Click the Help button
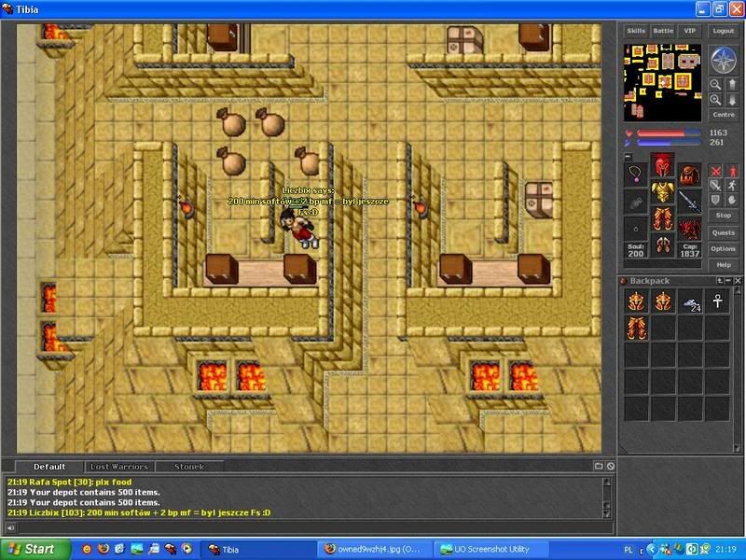Image resolution: width=746 pixels, height=560 pixels. click(724, 265)
